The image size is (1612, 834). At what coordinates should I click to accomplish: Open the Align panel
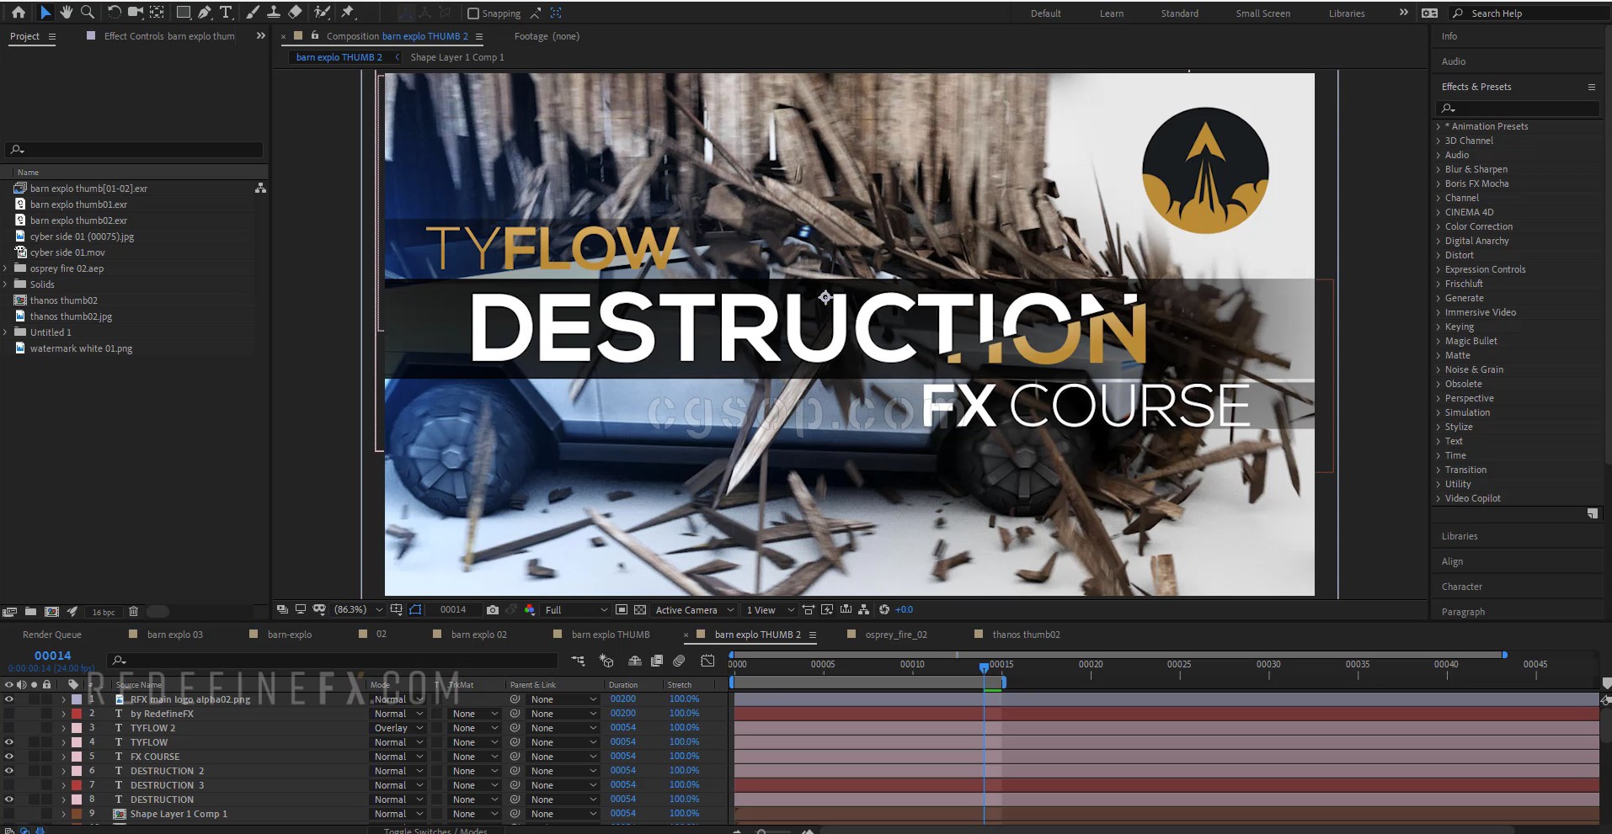pyautogui.click(x=1452, y=561)
